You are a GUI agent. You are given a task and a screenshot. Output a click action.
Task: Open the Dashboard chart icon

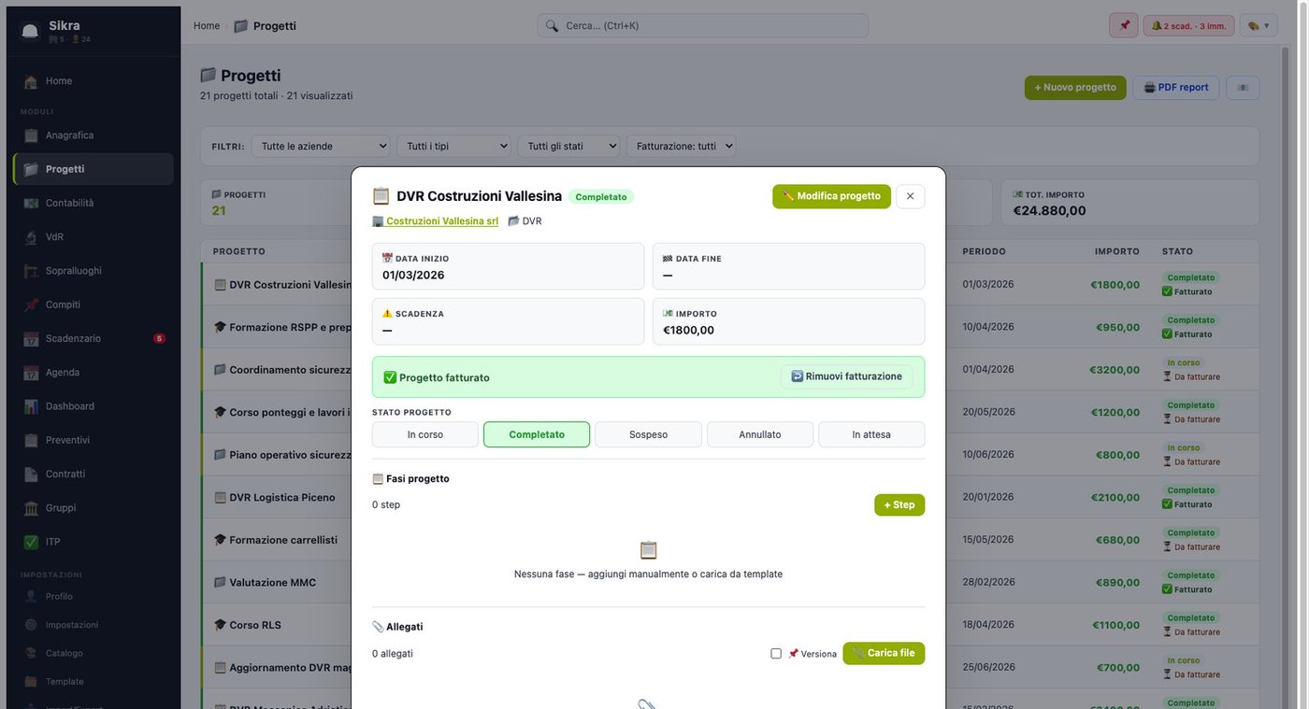coord(31,406)
